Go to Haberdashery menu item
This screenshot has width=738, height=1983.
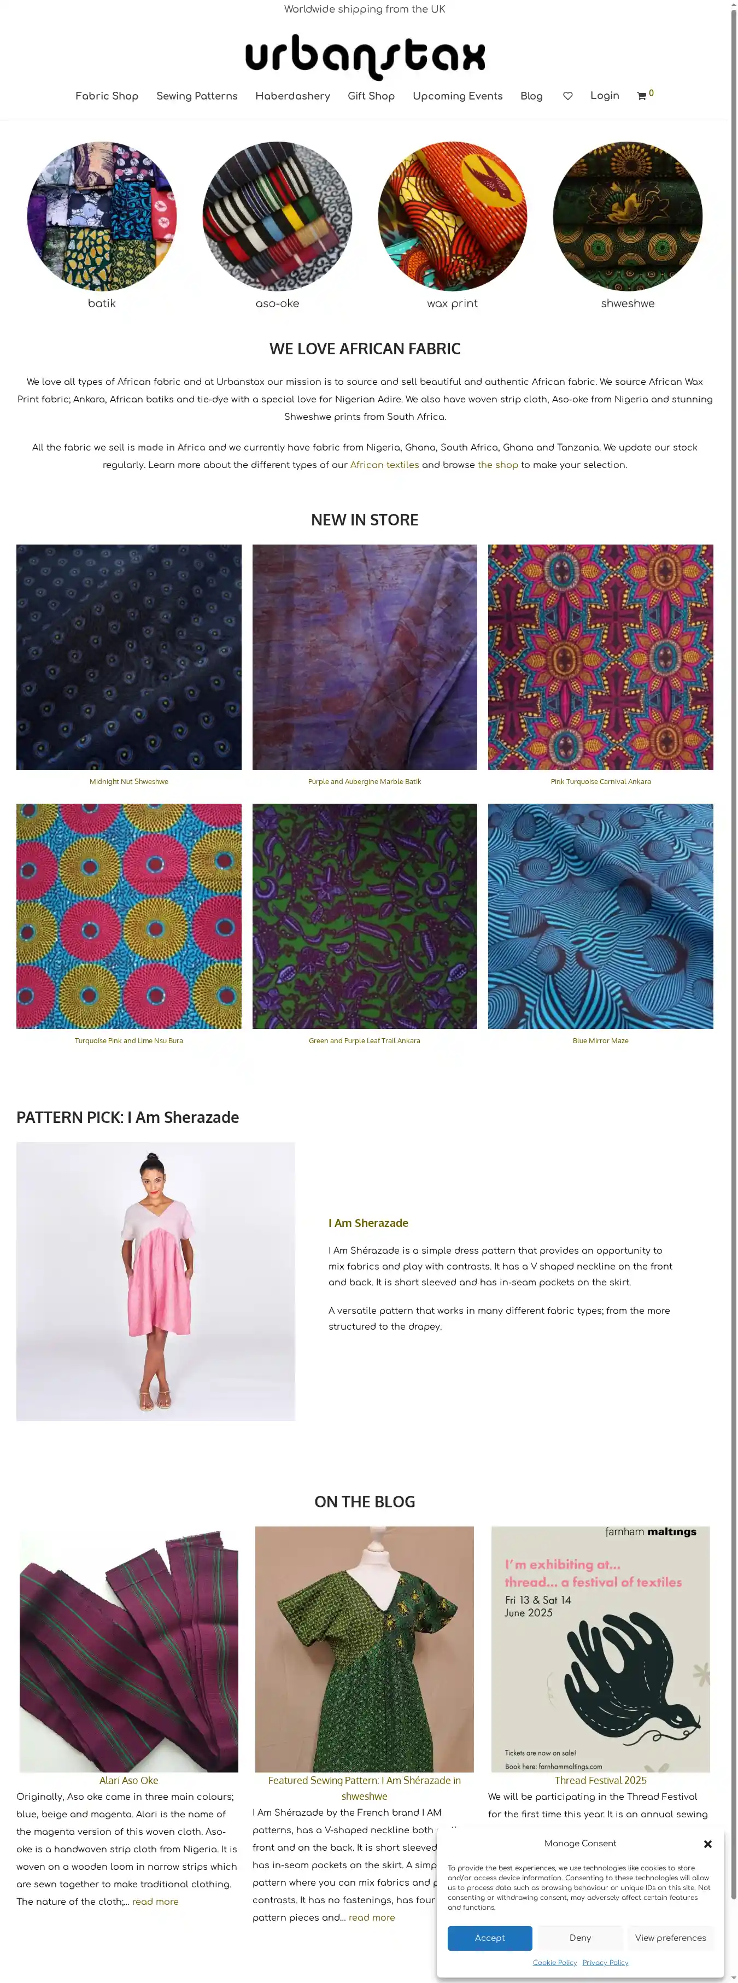(292, 96)
